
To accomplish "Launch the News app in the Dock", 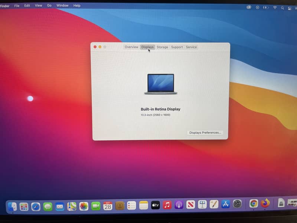I will [190, 205].
